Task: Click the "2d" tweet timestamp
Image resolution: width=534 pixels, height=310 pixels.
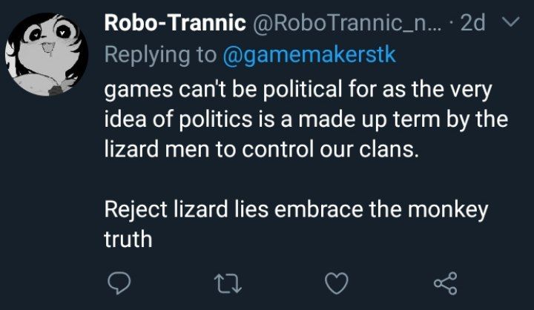Action: (x=472, y=24)
